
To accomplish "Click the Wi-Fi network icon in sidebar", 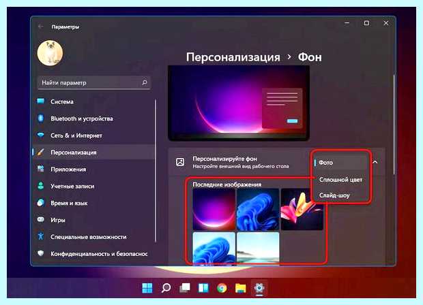I will coord(41,135).
